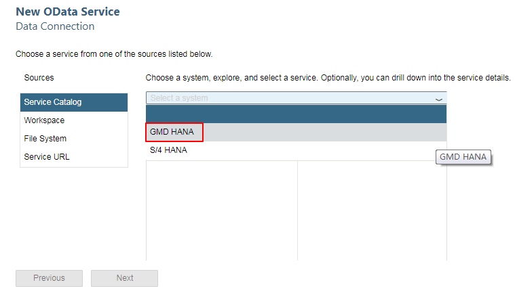Select Service Catalog in Sources list
Viewport: 515px width, 295px height.
(73, 102)
